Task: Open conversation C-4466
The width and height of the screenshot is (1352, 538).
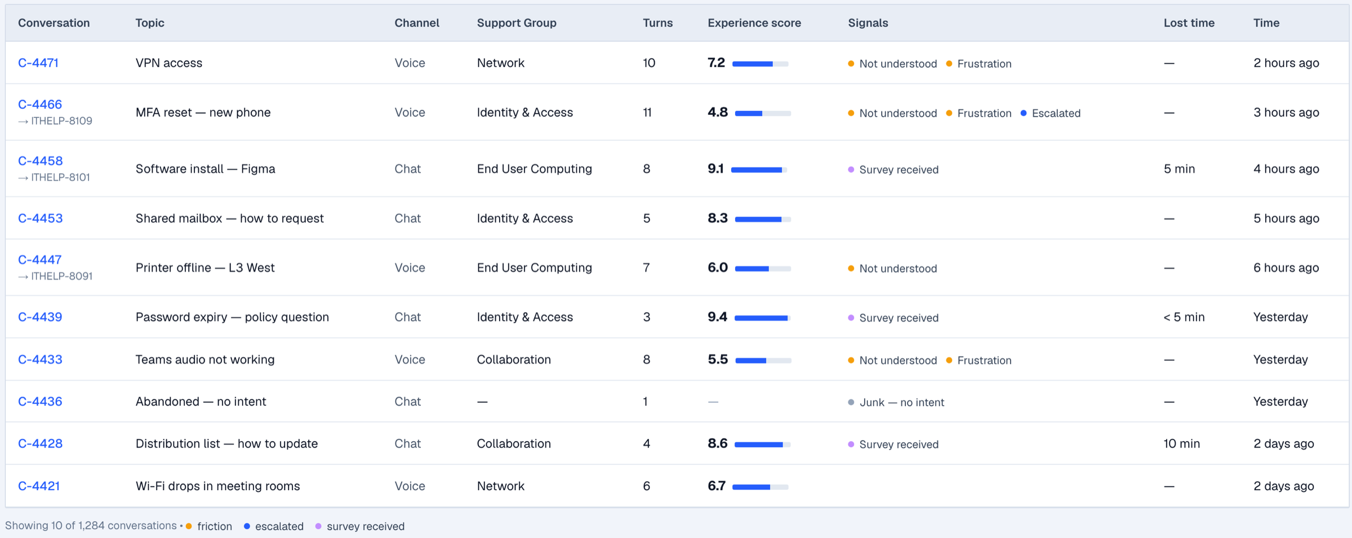Action: (x=40, y=105)
